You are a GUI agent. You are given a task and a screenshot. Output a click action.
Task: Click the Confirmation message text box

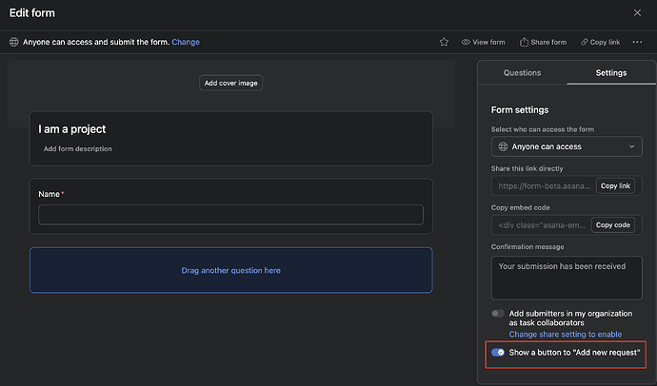(567, 279)
